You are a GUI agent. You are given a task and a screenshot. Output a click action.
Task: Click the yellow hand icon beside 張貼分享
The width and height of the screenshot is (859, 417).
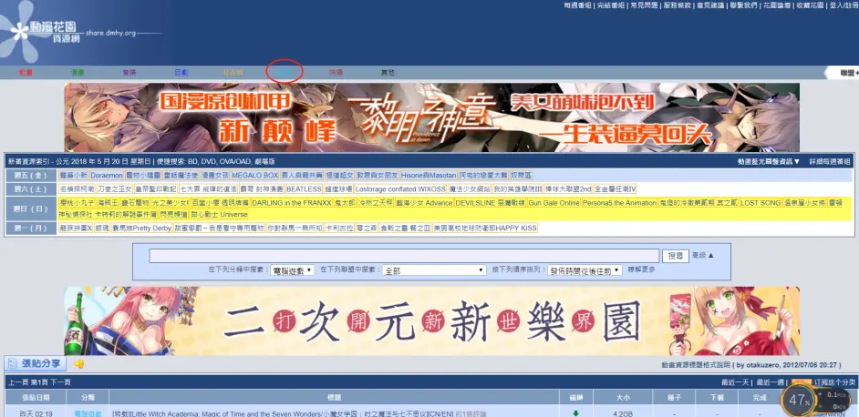[x=79, y=364]
